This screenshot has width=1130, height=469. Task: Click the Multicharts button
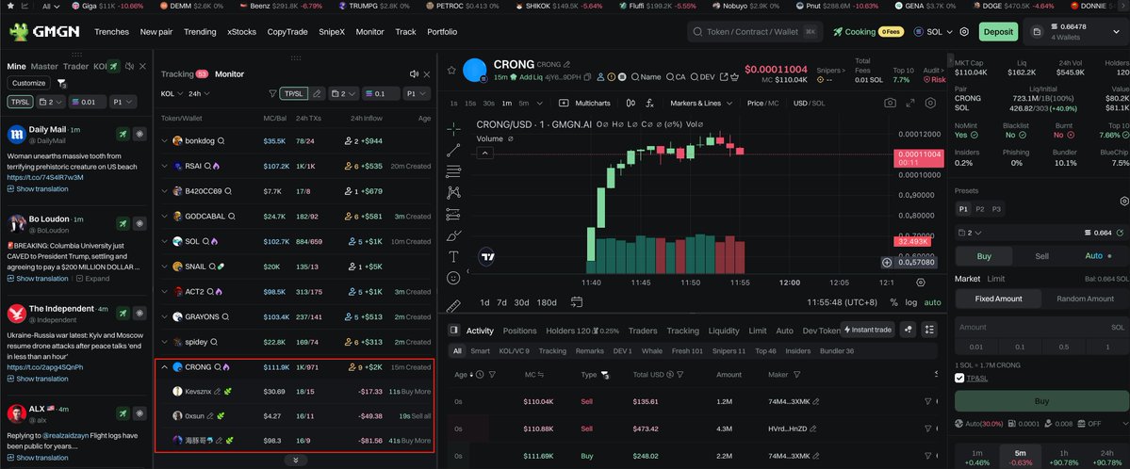(584, 103)
